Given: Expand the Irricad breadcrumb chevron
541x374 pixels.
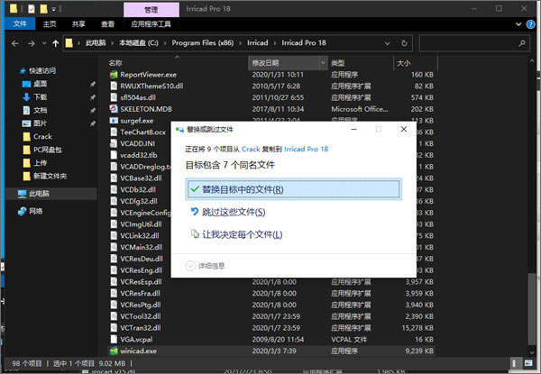Looking at the screenshot, I should point(275,43).
